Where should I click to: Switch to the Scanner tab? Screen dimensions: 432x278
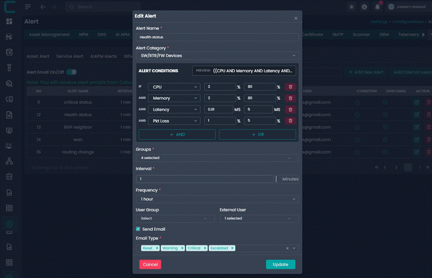[361, 34]
